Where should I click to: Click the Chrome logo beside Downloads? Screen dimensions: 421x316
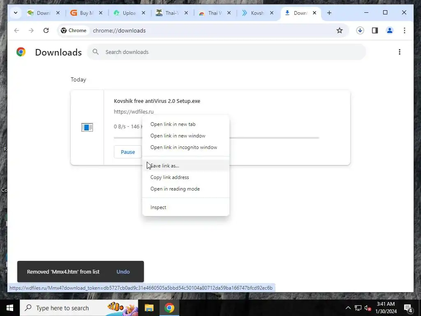(x=21, y=52)
